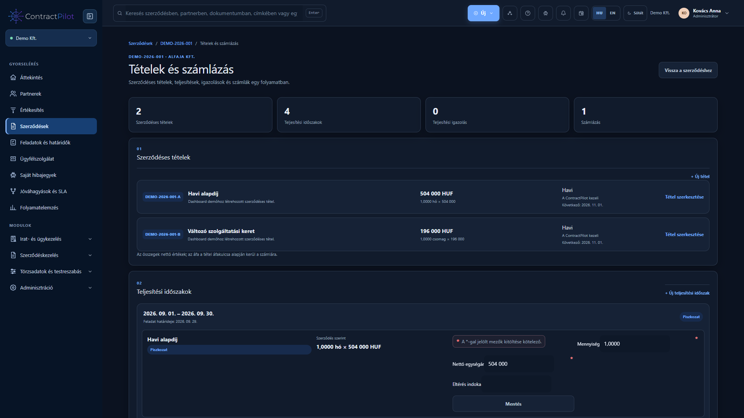Open Feladatok és határidők

coord(51,142)
